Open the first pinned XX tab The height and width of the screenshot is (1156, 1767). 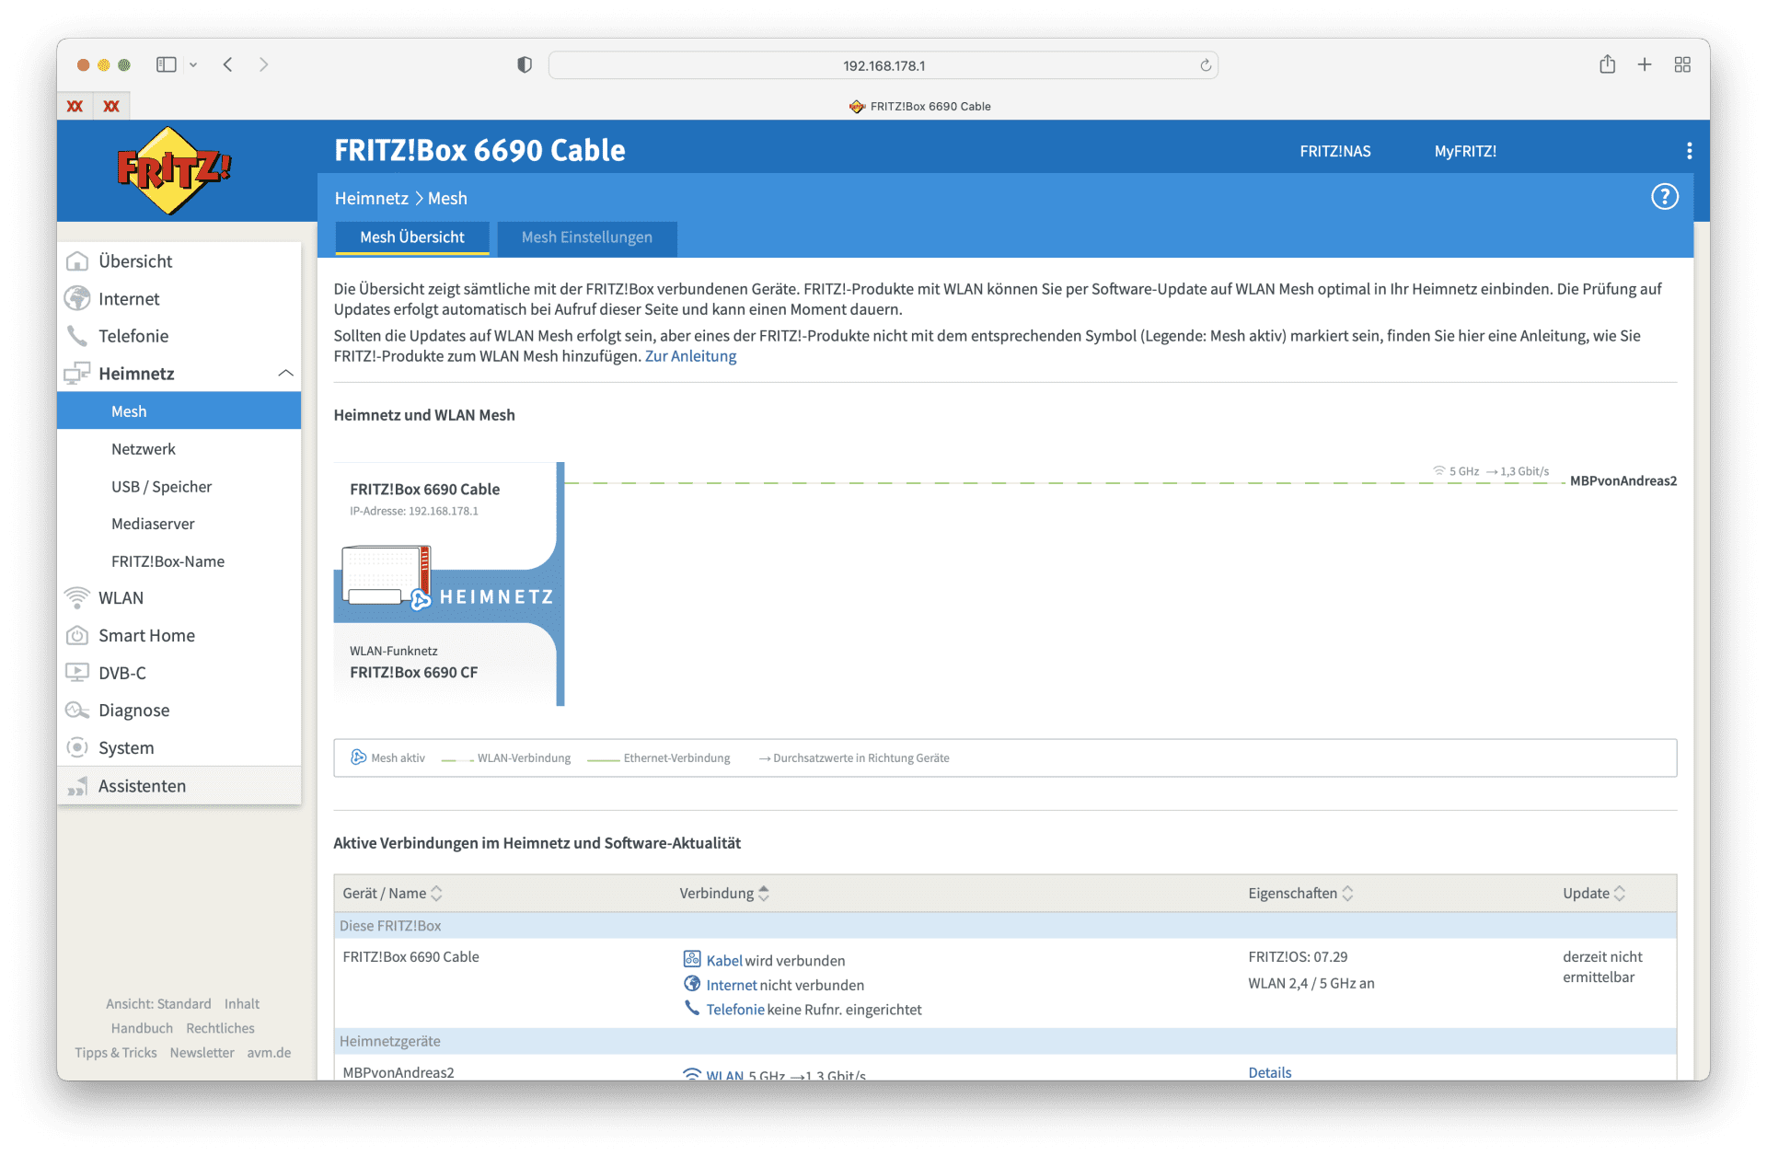point(75,106)
